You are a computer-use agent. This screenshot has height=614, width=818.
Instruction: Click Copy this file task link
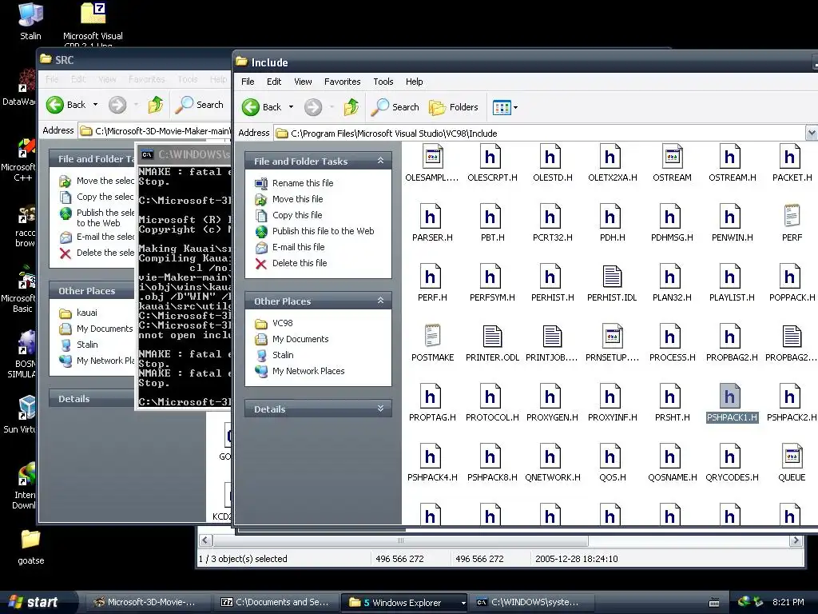[x=297, y=215]
